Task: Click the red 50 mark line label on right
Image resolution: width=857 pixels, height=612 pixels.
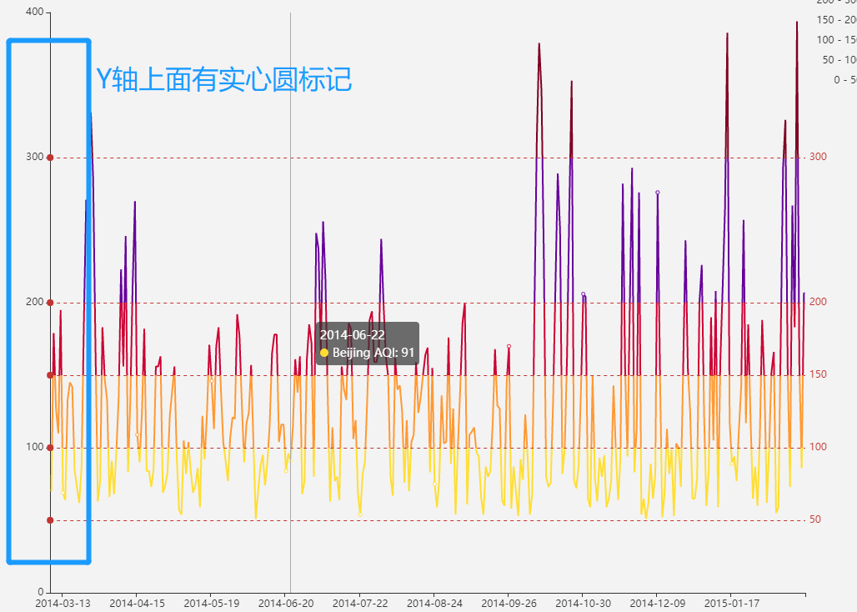Action: click(x=815, y=519)
